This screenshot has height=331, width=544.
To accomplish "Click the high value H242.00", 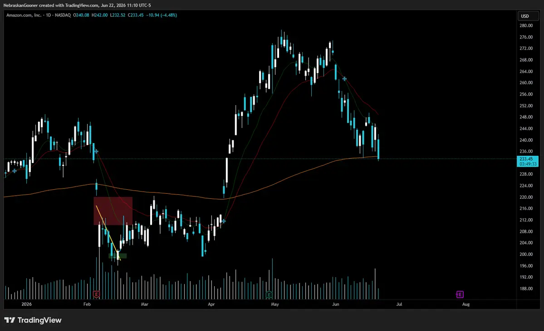I will (x=99, y=15).
